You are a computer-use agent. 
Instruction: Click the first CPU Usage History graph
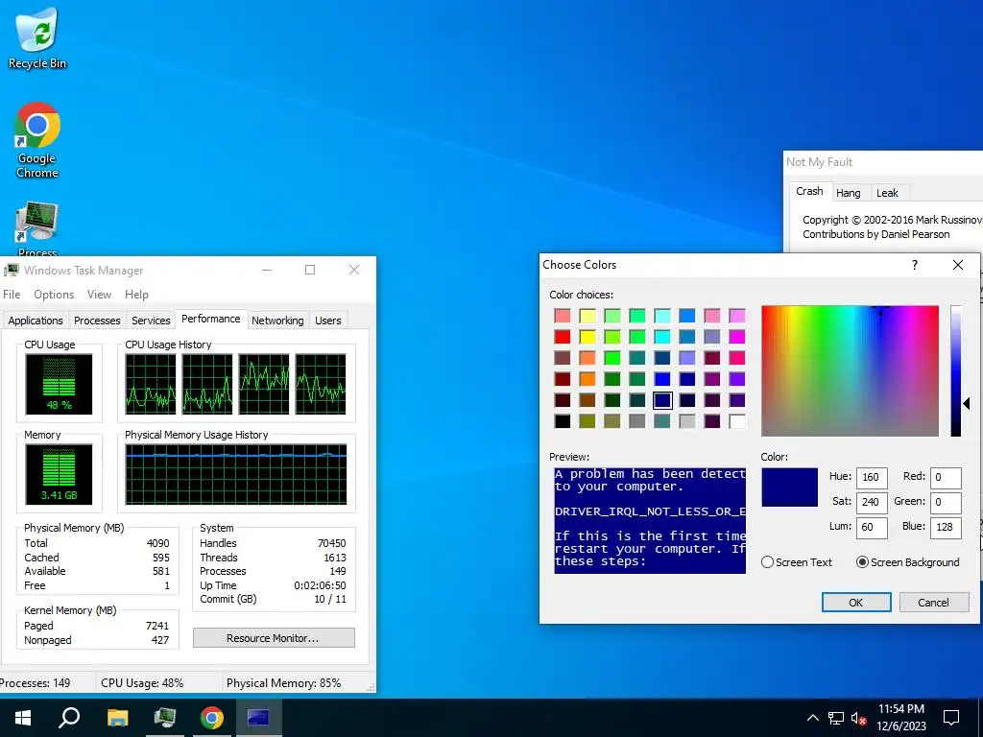(x=151, y=384)
